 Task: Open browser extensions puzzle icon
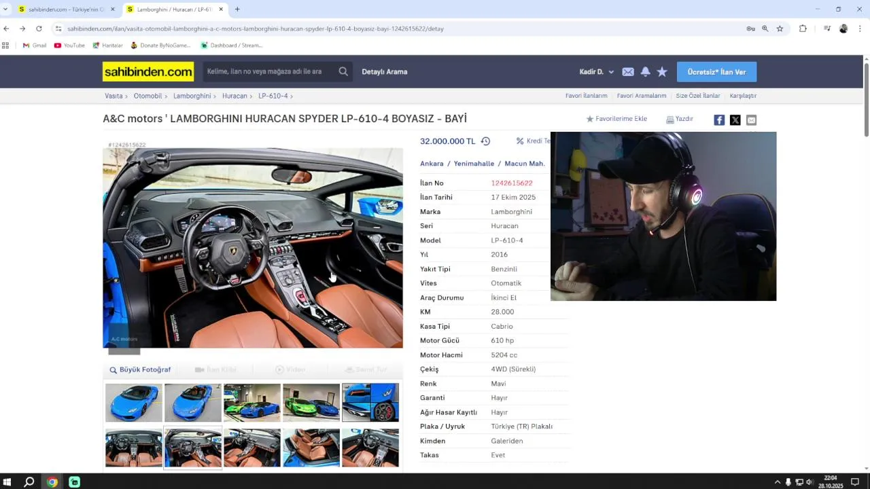tap(803, 29)
